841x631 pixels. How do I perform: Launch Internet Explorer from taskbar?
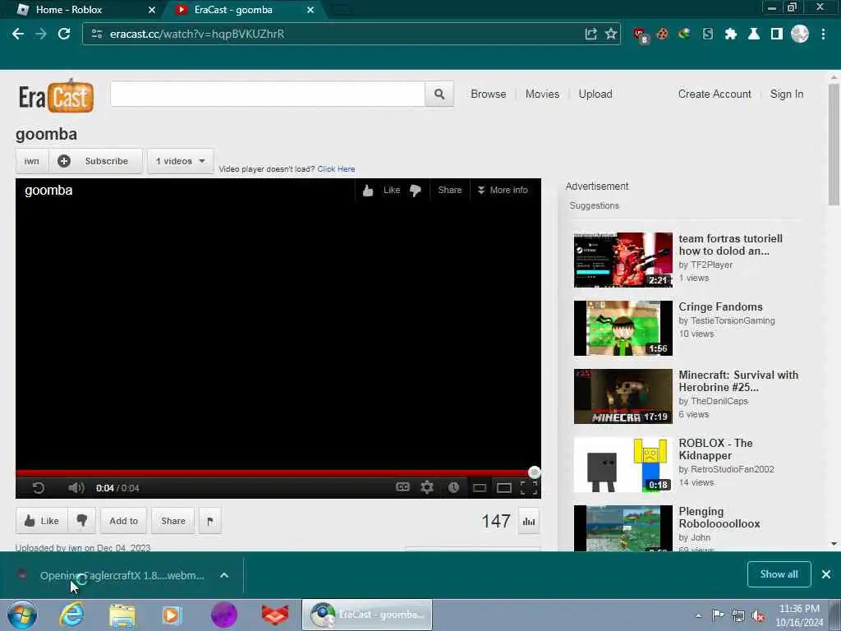(71, 615)
